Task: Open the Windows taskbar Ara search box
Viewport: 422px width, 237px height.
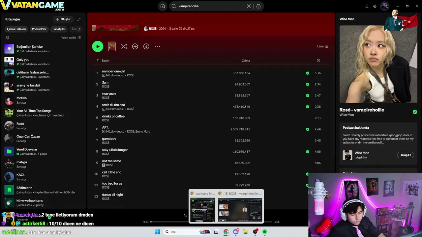Action: pyautogui.click(x=187, y=232)
